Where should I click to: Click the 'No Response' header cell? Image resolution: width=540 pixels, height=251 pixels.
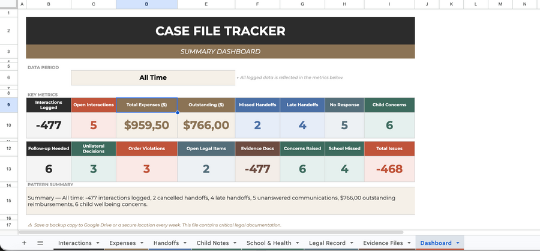[x=344, y=105]
